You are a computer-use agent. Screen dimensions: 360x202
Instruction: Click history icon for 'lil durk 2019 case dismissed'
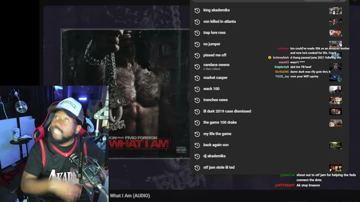(x=197, y=111)
